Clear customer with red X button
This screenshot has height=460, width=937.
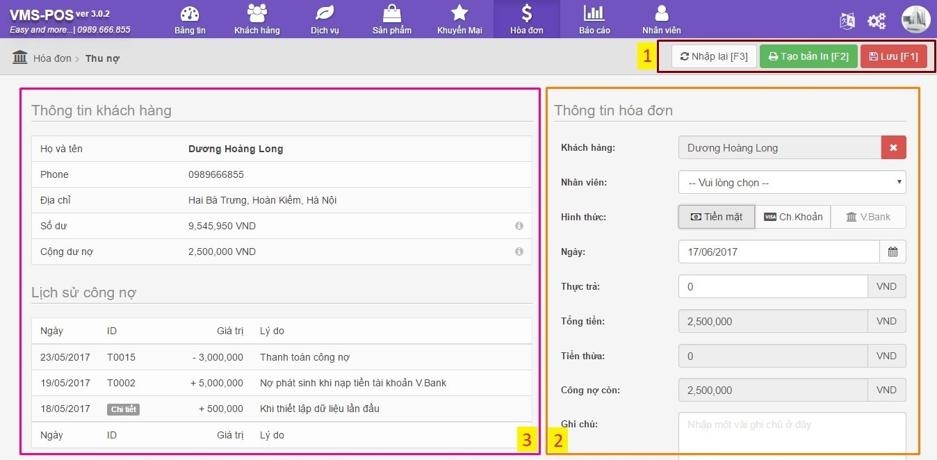(x=893, y=147)
